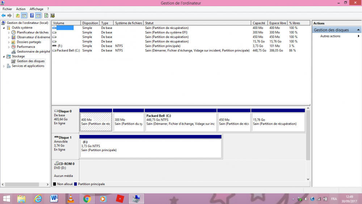Select the Packard Bell (C:) partition block
The height and width of the screenshot is (204, 362).
tap(181, 122)
